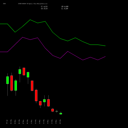Screen dimensions: 128x128
Task: Select the green candlestick for 05 May
Action: [x=16, y=86]
